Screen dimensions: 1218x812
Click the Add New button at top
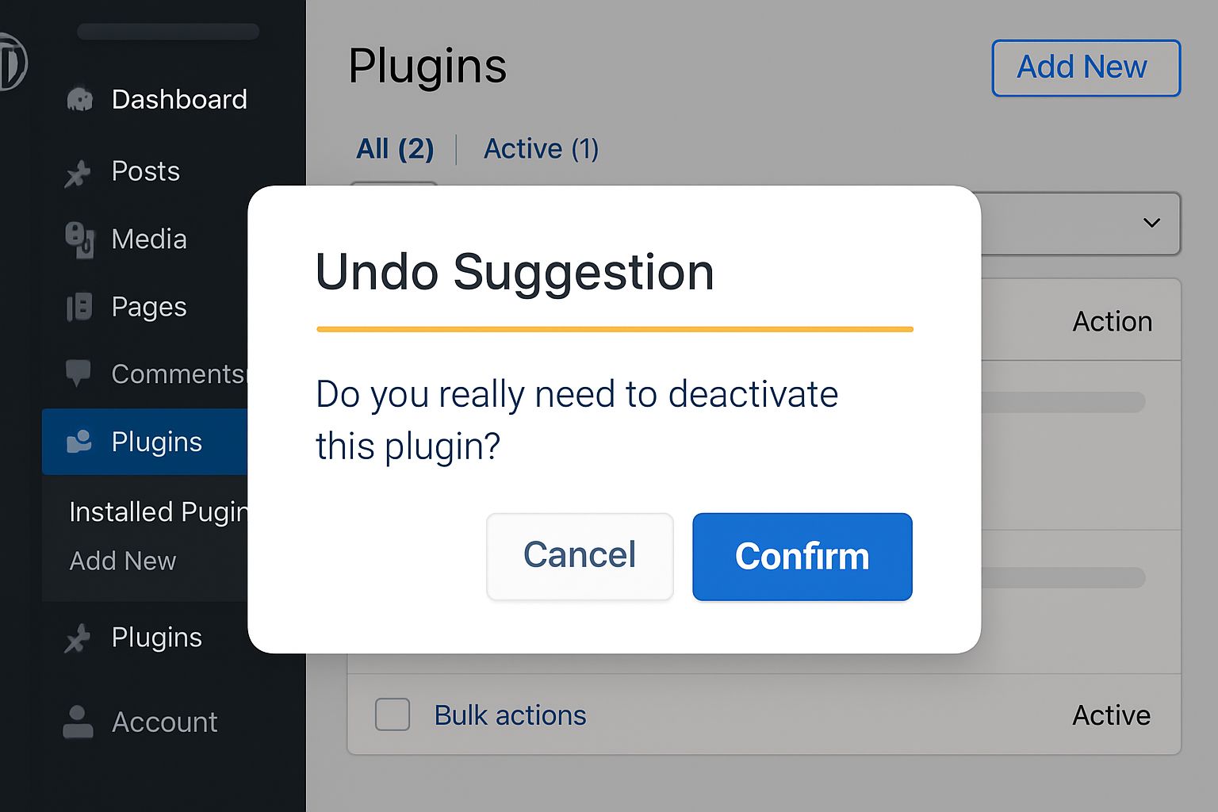pyautogui.click(x=1086, y=68)
